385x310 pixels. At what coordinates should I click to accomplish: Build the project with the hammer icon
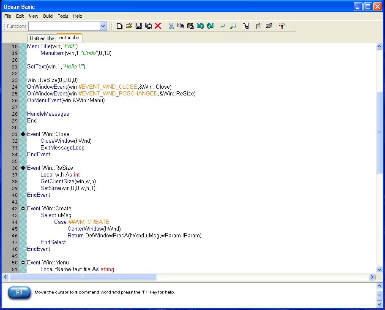(282, 26)
